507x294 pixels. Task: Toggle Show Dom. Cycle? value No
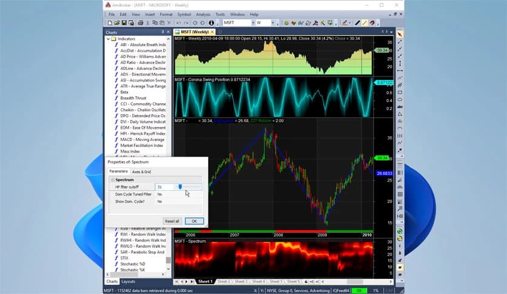(180, 202)
